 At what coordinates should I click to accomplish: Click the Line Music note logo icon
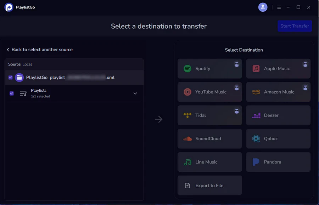pos(188,162)
